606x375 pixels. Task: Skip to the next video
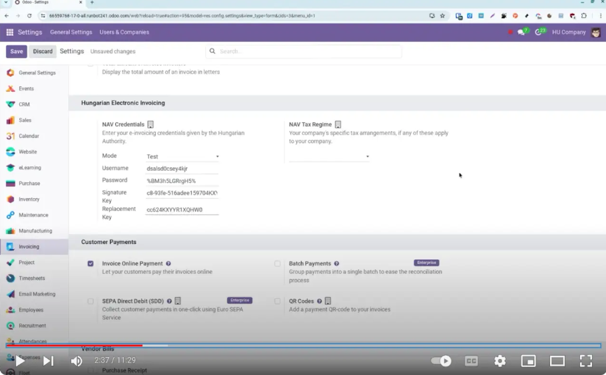pyautogui.click(x=49, y=361)
